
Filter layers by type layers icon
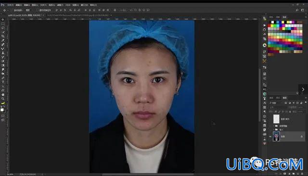(294, 103)
